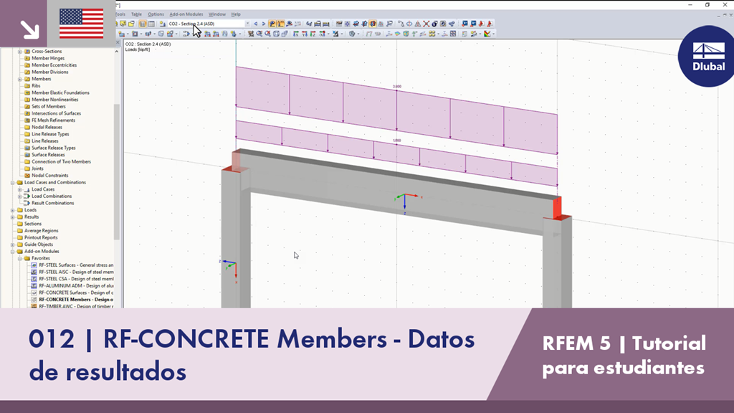Expand the Members tree node
Viewport: 734px width, 413px height.
20,79
